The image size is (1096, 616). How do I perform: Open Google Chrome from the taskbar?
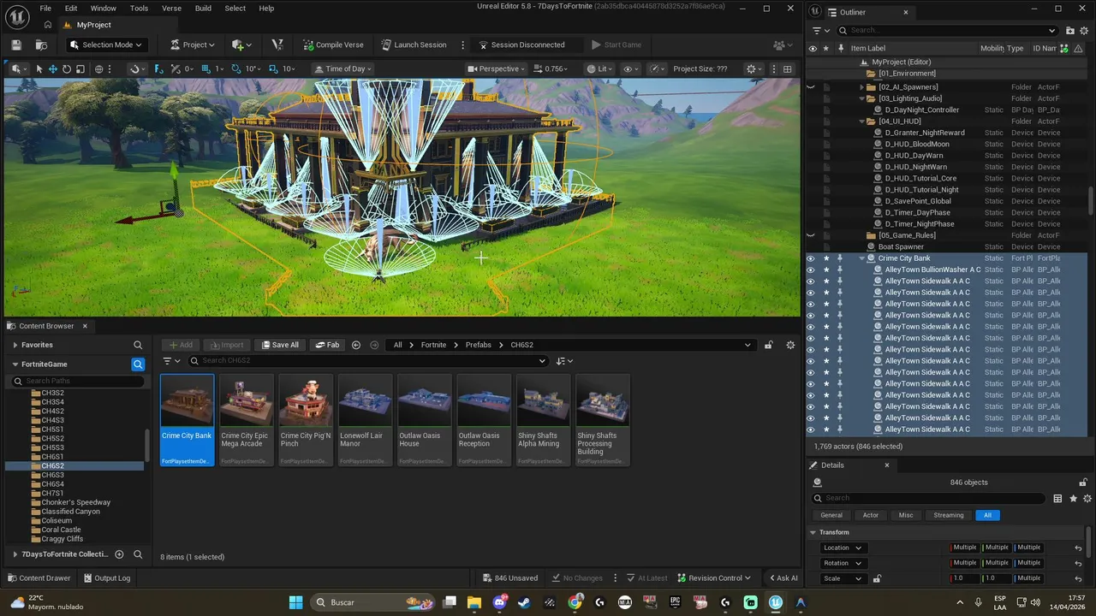pos(575,602)
